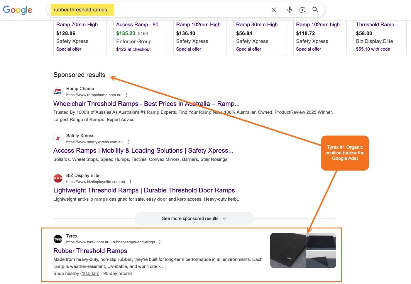Open the Ramp 102mm high $118.72 listing
This screenshot has height=284, width=411.
coord(318,25)
